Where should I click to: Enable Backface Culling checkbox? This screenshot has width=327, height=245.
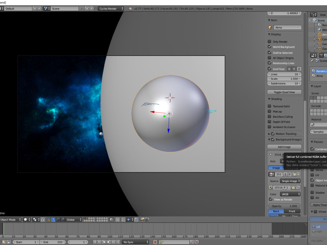pyautogui.click(x=269, y=117)
